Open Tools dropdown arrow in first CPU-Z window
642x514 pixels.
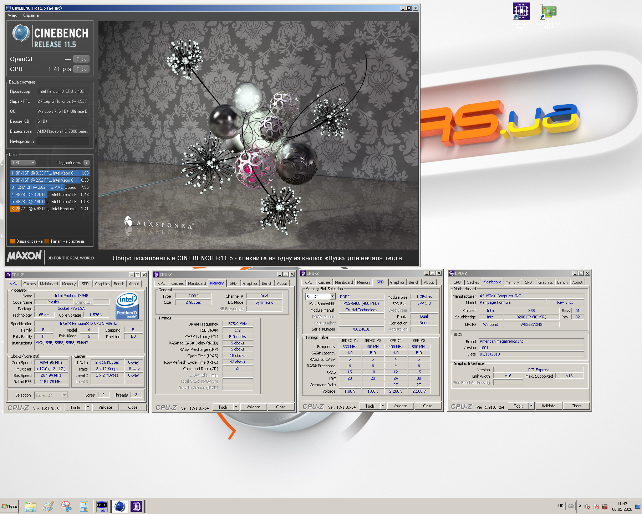tap(88, 407)
